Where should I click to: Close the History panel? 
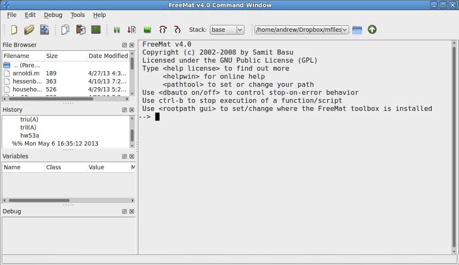[x=132, y=110]
